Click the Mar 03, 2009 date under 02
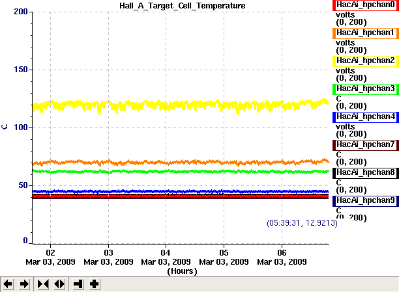The width and height of the screenshot is (399, 292). (50, 262)
